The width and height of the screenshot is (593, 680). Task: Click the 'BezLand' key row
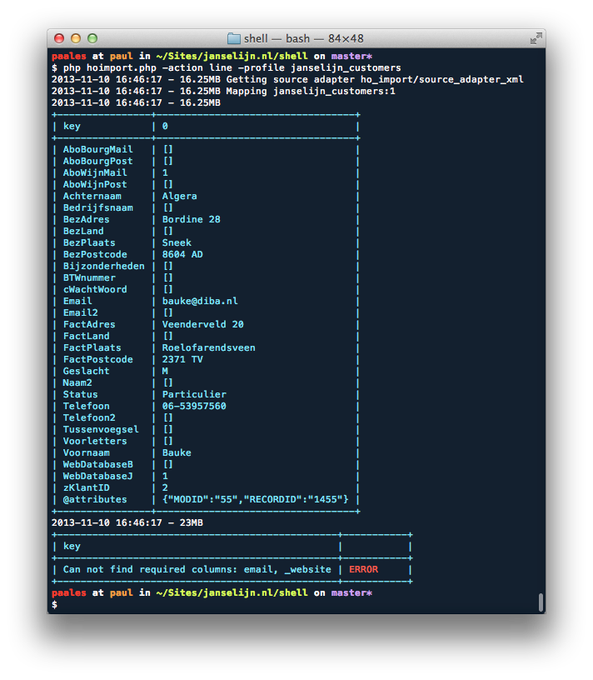tap(206, 232)
